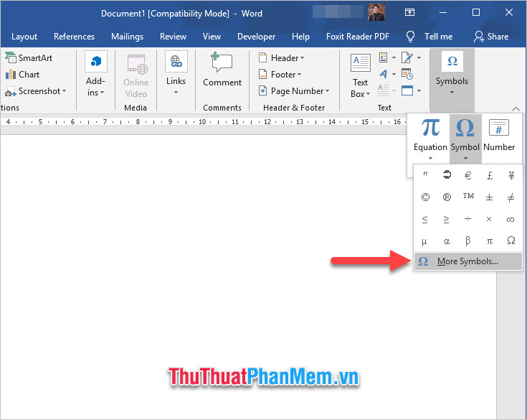Insert a new Comment
The height and width of the screenshot is (420, 527).
click(x=222, y=70)
